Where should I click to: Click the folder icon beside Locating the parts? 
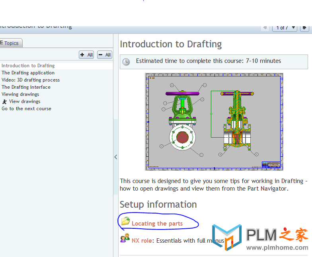pyautogui.click(x=126, y=221)
